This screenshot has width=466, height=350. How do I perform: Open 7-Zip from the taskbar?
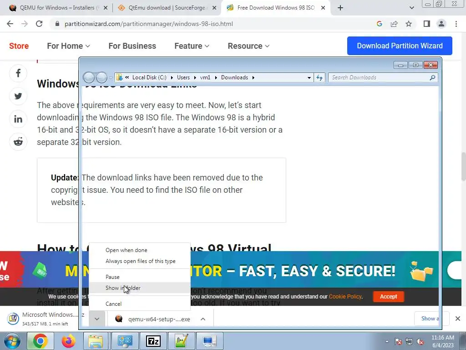click(153, 341)
